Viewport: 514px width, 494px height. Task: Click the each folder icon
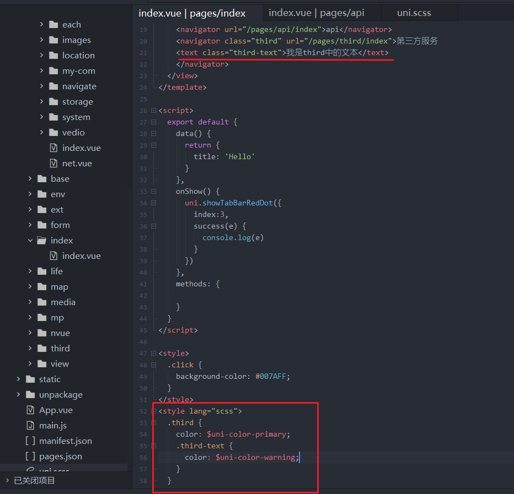(53, 24)
